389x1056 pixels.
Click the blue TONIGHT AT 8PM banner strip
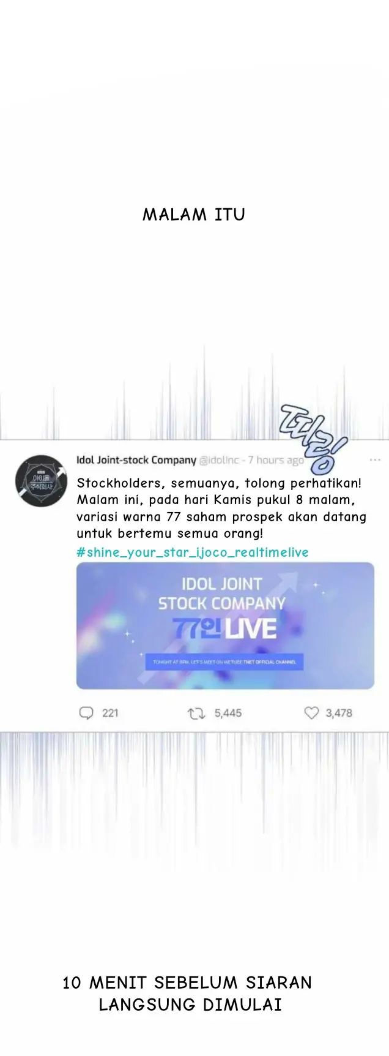[x=224, y=662]
